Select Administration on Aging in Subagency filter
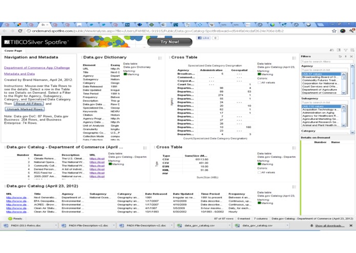Screen dimensions: 356x253 pyautogui.click(x=321, y=113)
